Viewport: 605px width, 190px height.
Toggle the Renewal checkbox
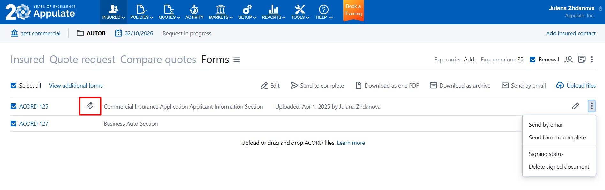(x=533, y=60)
